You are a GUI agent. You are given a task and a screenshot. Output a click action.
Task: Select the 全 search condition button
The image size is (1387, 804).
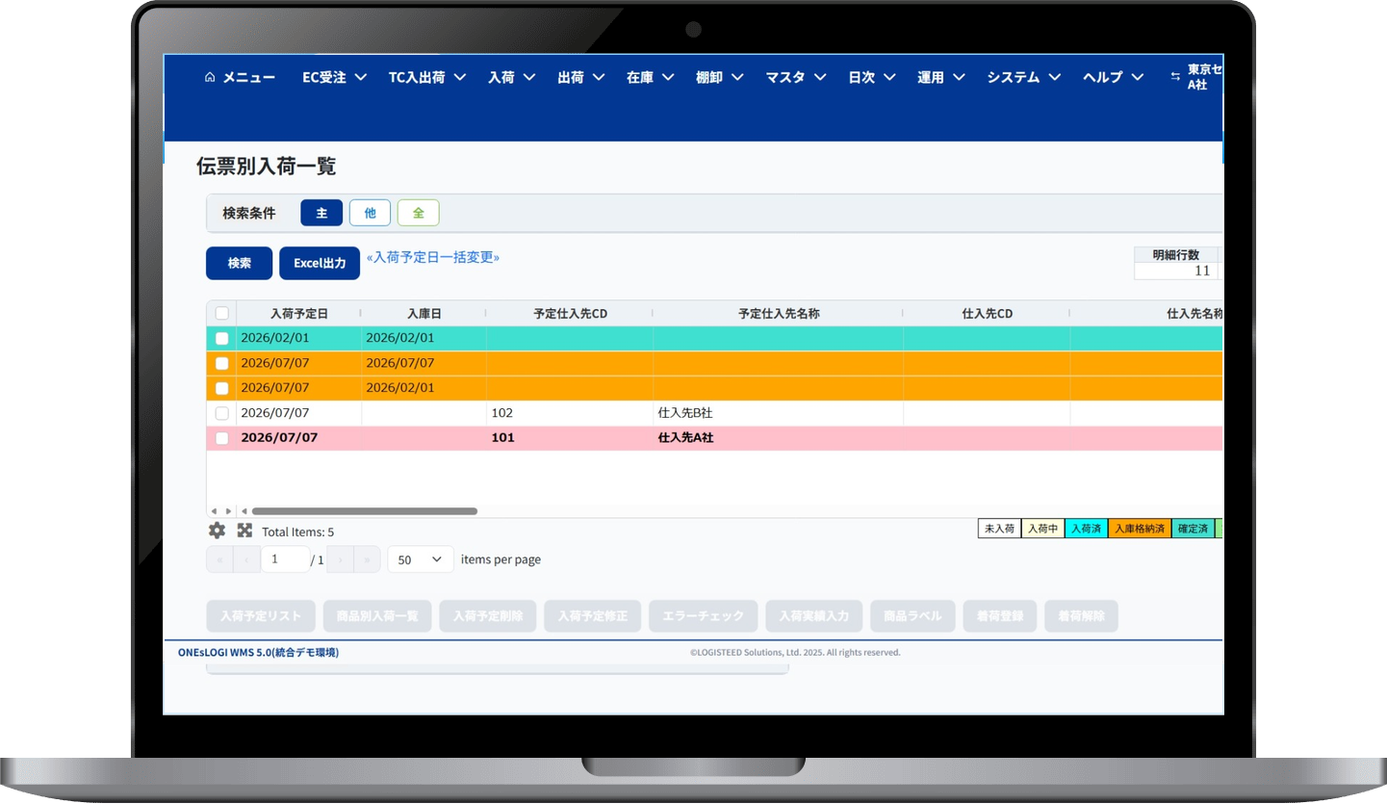coord(419,213)
